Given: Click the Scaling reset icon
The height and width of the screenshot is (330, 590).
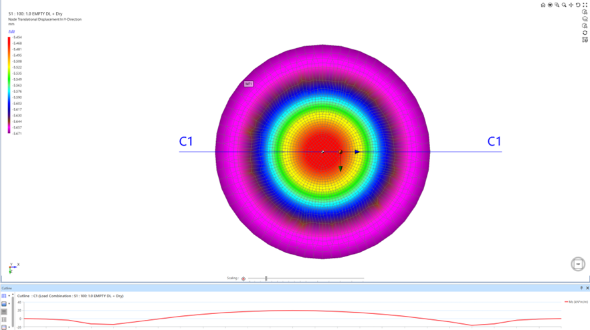Looking at the screenshot, I should (x=243, y=279).
